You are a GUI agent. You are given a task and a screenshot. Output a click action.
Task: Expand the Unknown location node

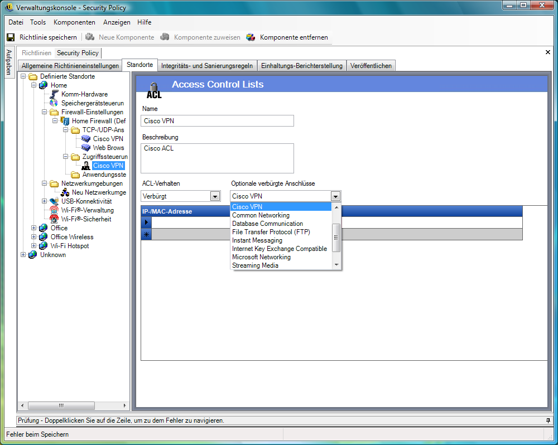(23, 255)
